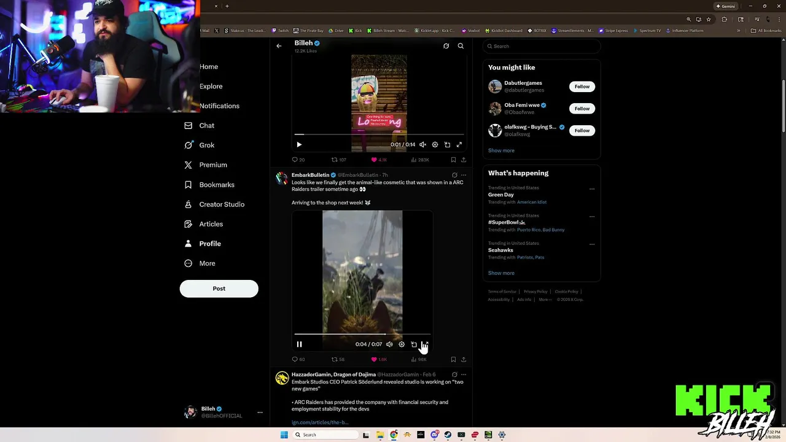Open Chat in the sidebar

tap(200, 125)
